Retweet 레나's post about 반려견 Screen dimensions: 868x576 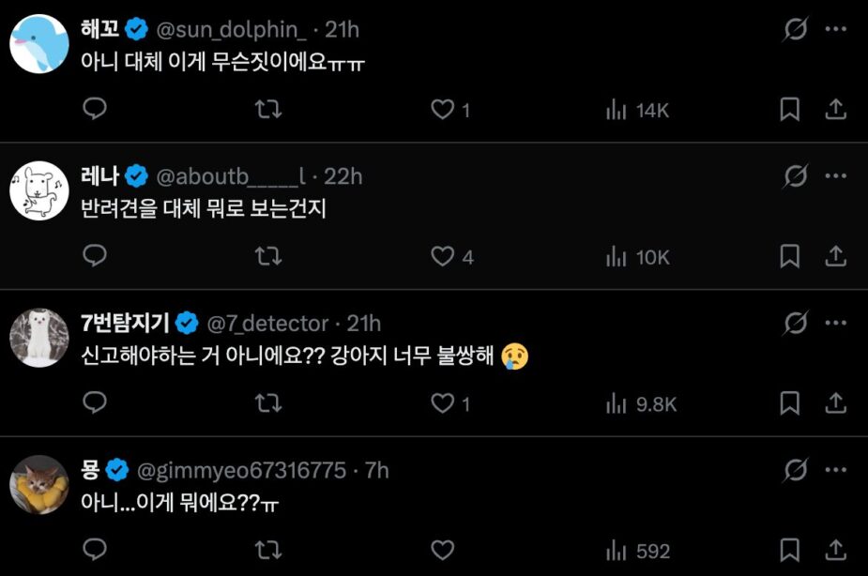[x=269, y=256]
